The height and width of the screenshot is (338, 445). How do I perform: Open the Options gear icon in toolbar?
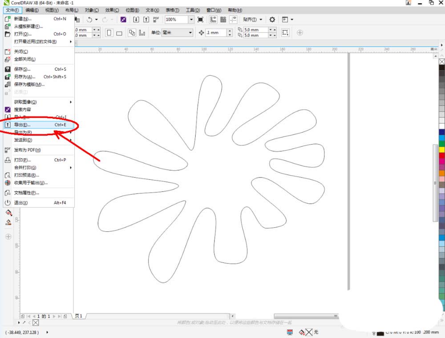coord(272,20)
